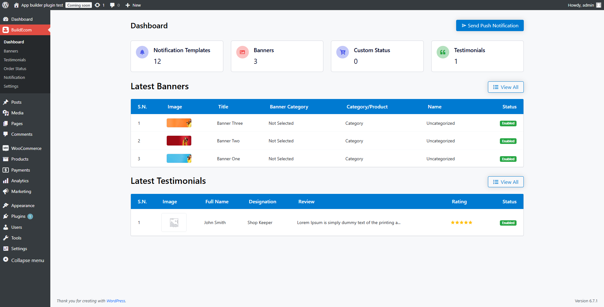Click the Banners image icon
The image size is (604, 307).
pyautogui.click(x=242, y=52)
